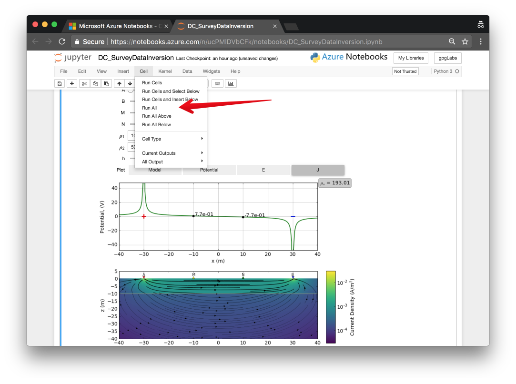Open the Kernel menu
The image size is (516, 384).
(x=165, y=71)
